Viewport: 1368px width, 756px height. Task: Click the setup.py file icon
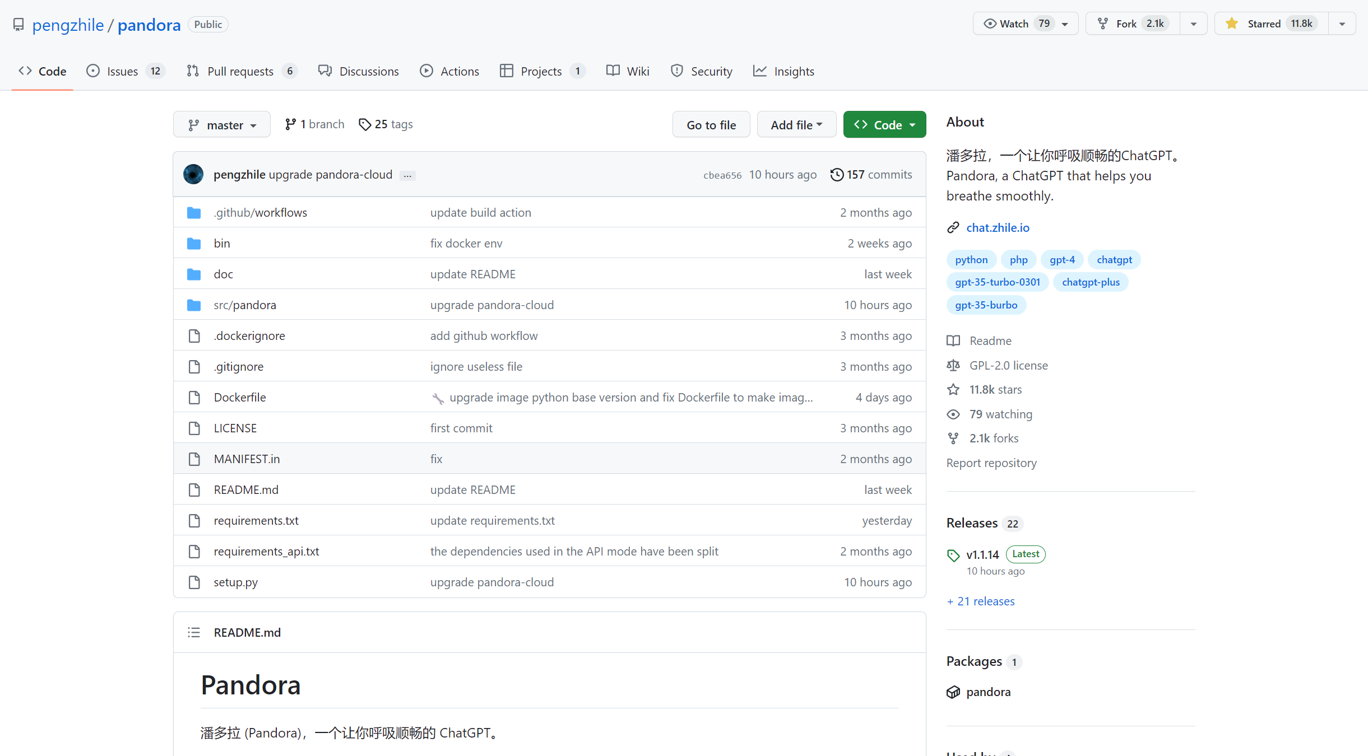coord(194,582)
